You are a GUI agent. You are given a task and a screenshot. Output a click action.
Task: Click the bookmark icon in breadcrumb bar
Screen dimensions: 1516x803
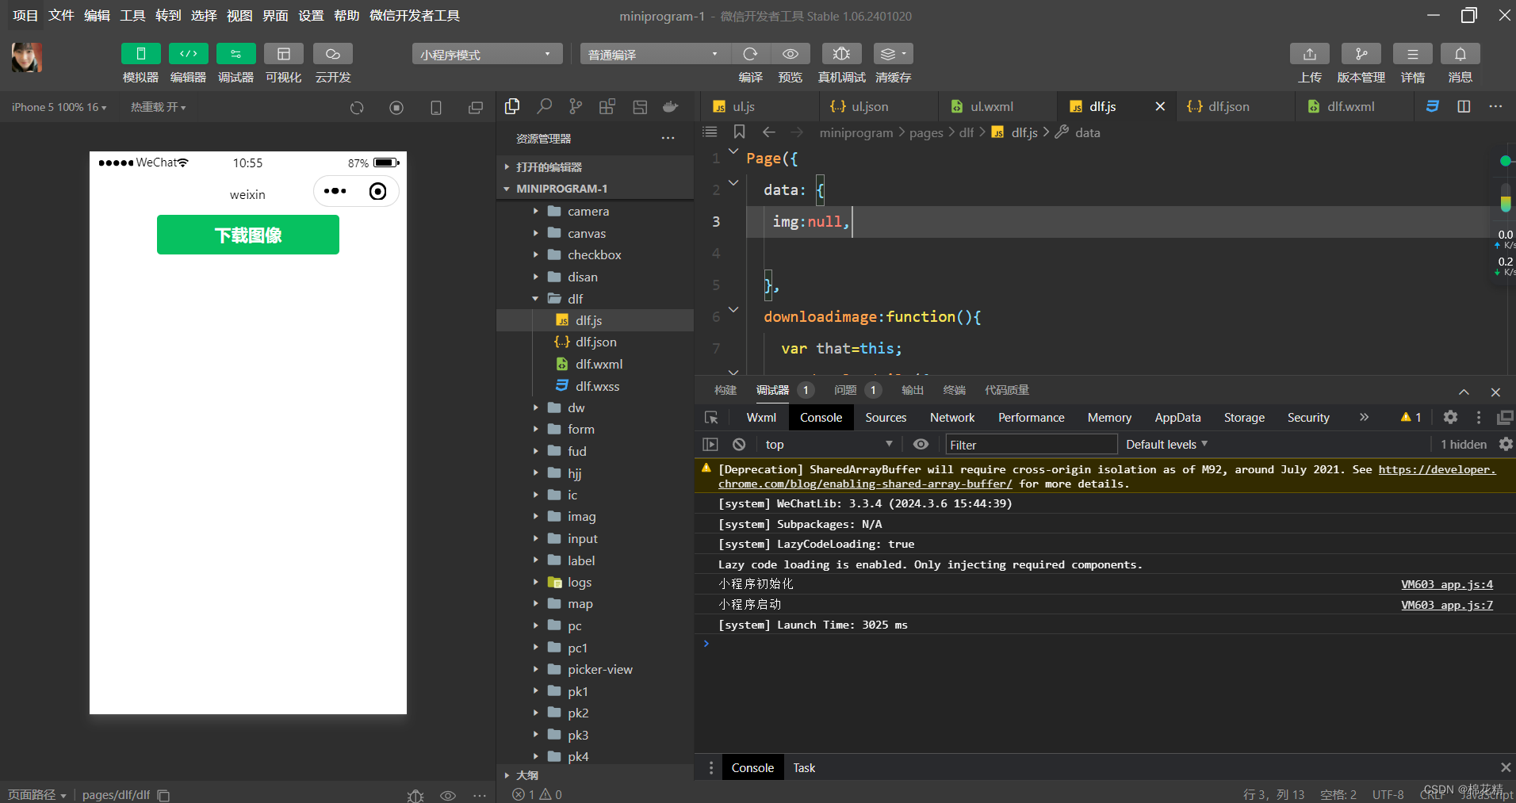[739, 132]
